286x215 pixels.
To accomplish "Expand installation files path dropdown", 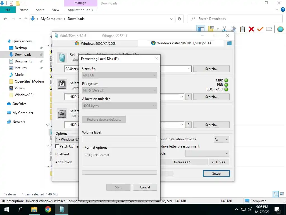I will (x=189, y=69).
